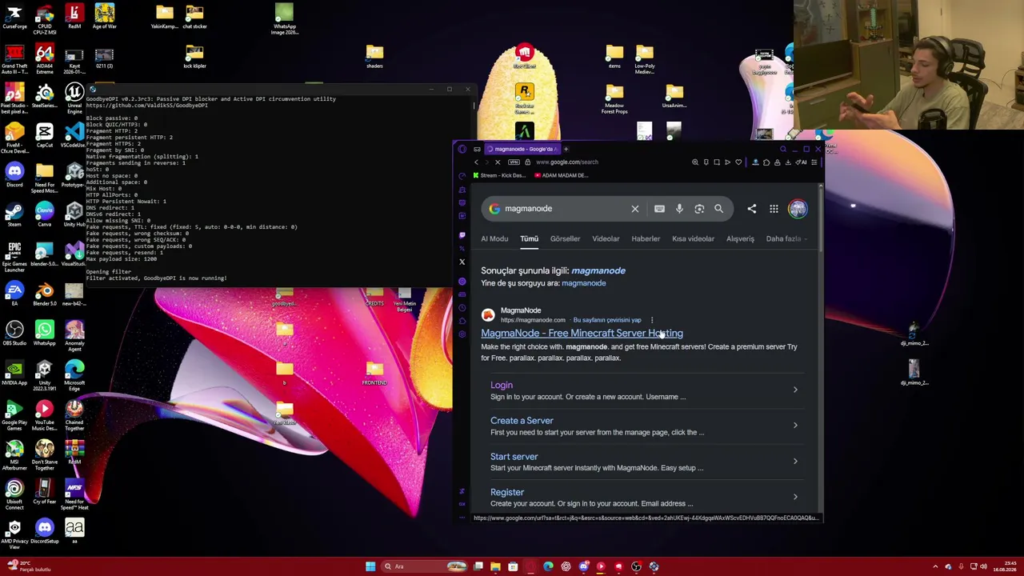Expand the Create a Server chevron
The height and width of the screenshot is (576, 1024).
[x=795, y=426]
